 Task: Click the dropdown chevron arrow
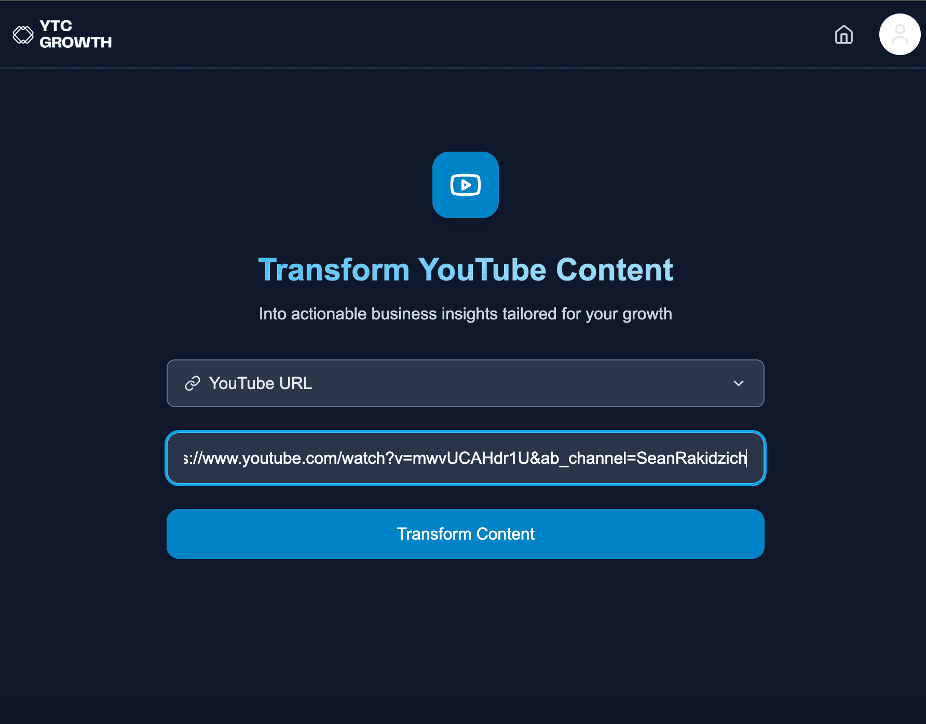point(739,383)
